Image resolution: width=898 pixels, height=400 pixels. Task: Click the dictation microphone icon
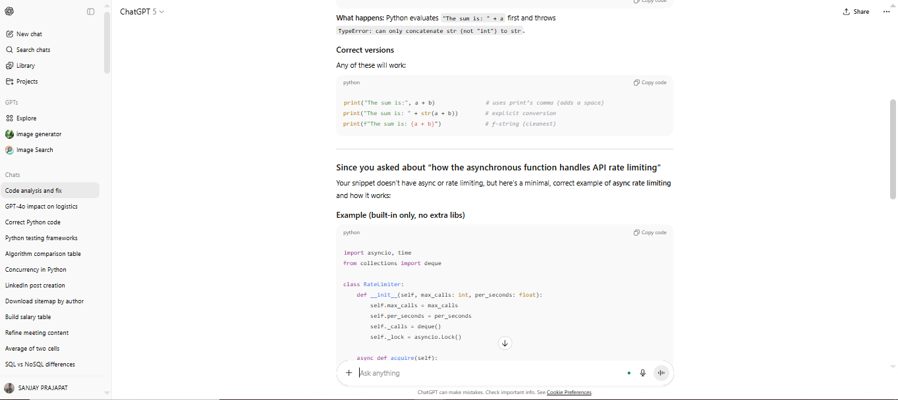click(642, 372)
